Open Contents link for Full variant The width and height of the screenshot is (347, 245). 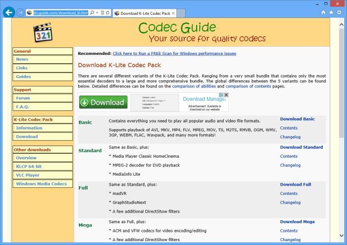(289, 193)
